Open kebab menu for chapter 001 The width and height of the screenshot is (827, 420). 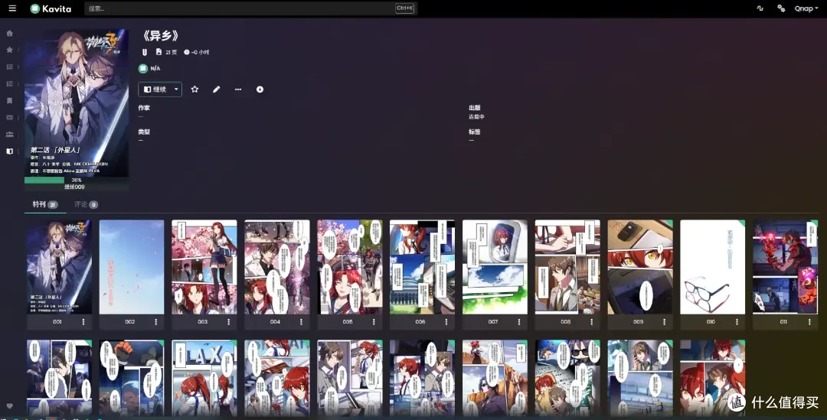pos(83,321)
